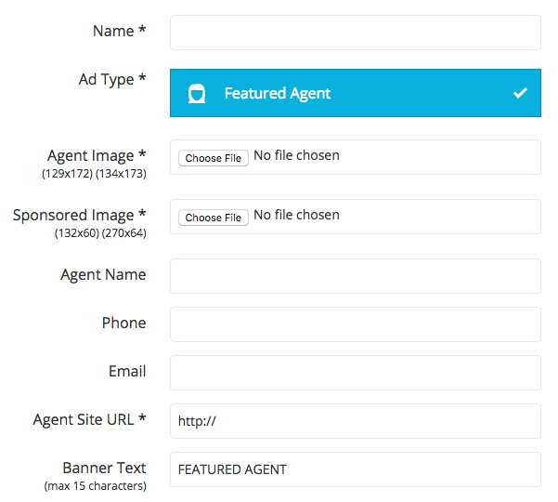
Task: Click the 'Agent Image *' label
Action: [97, 155]
